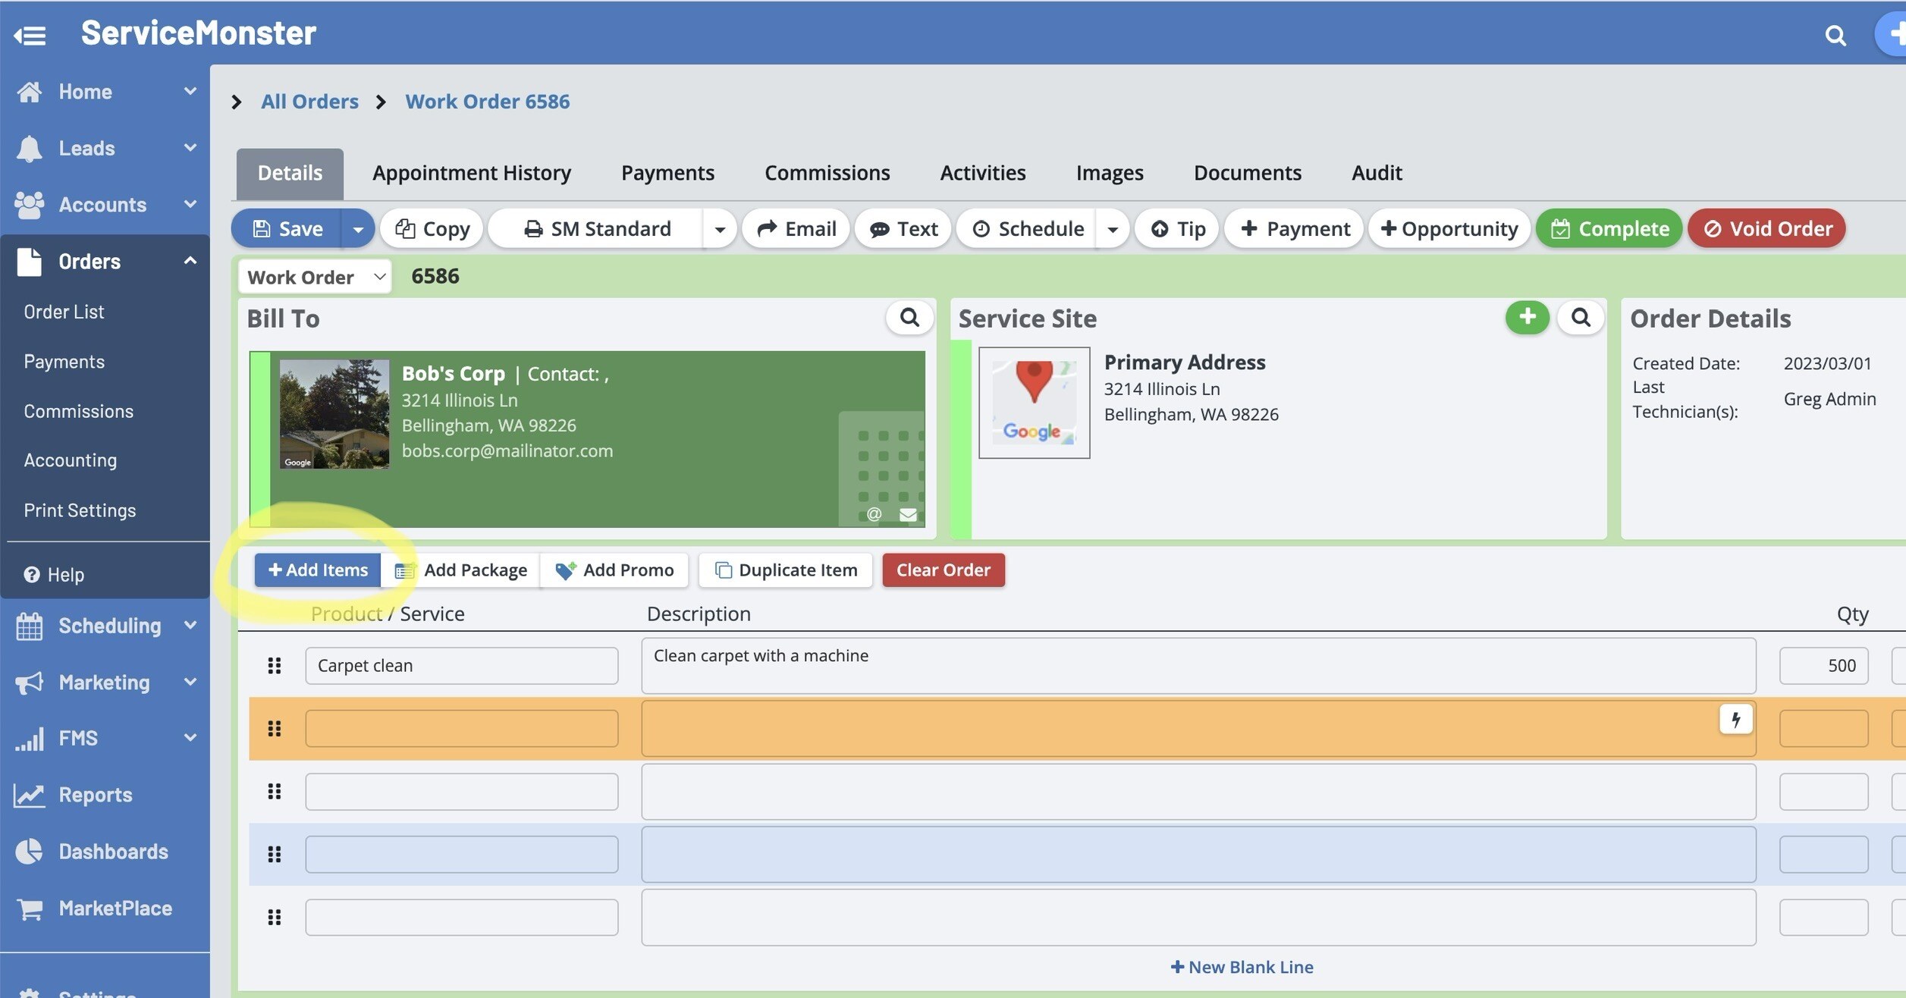Click envelope icon on Bob's Corp card
Image resolution: width=1906 pixels, height=998 pixels.
click(908, 515)
